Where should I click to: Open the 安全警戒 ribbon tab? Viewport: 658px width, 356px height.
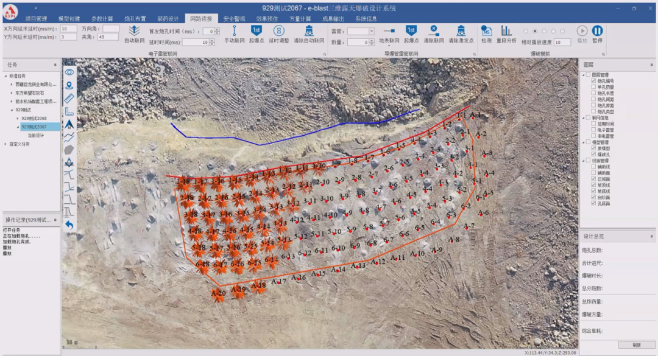(x=234, y=19)
